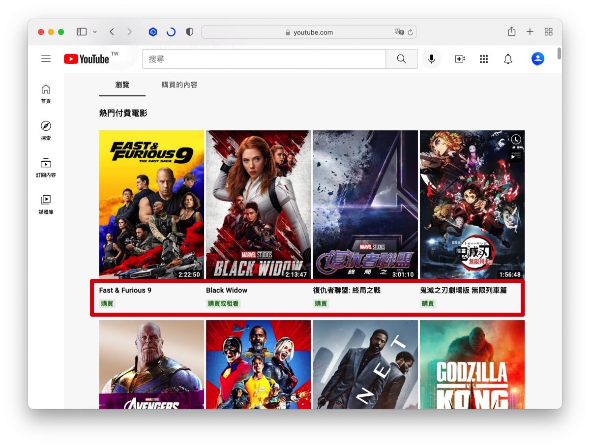Click the Black Widow title link
Viewport: 590px width, 446px height.
pos(227,290)
